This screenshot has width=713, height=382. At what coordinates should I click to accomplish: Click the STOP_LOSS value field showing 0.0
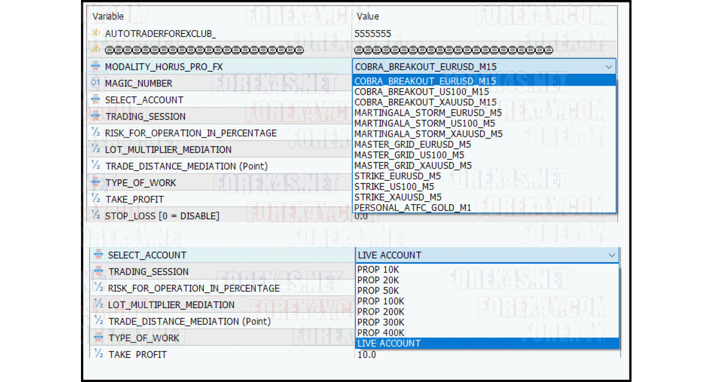tap(382, 216)
